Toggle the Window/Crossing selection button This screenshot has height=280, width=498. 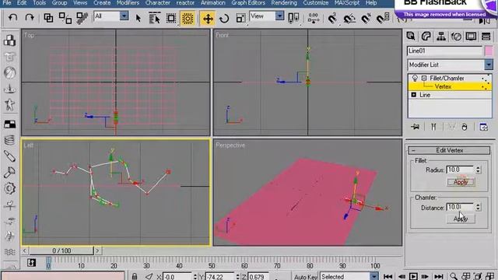point(188,19)
